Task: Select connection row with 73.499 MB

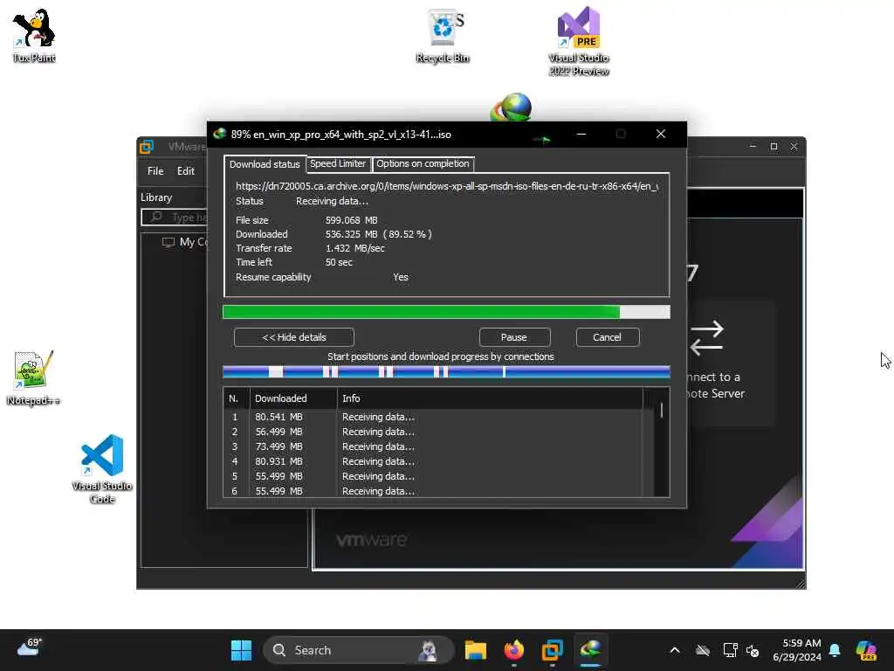Action: tap(433, 446)
